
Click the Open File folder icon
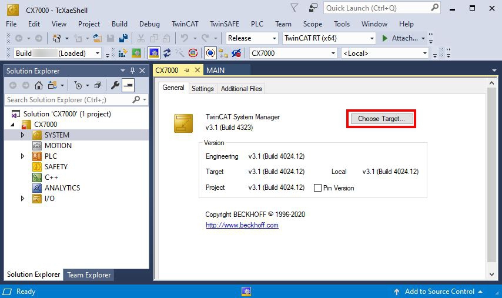(x=98, y=38)
